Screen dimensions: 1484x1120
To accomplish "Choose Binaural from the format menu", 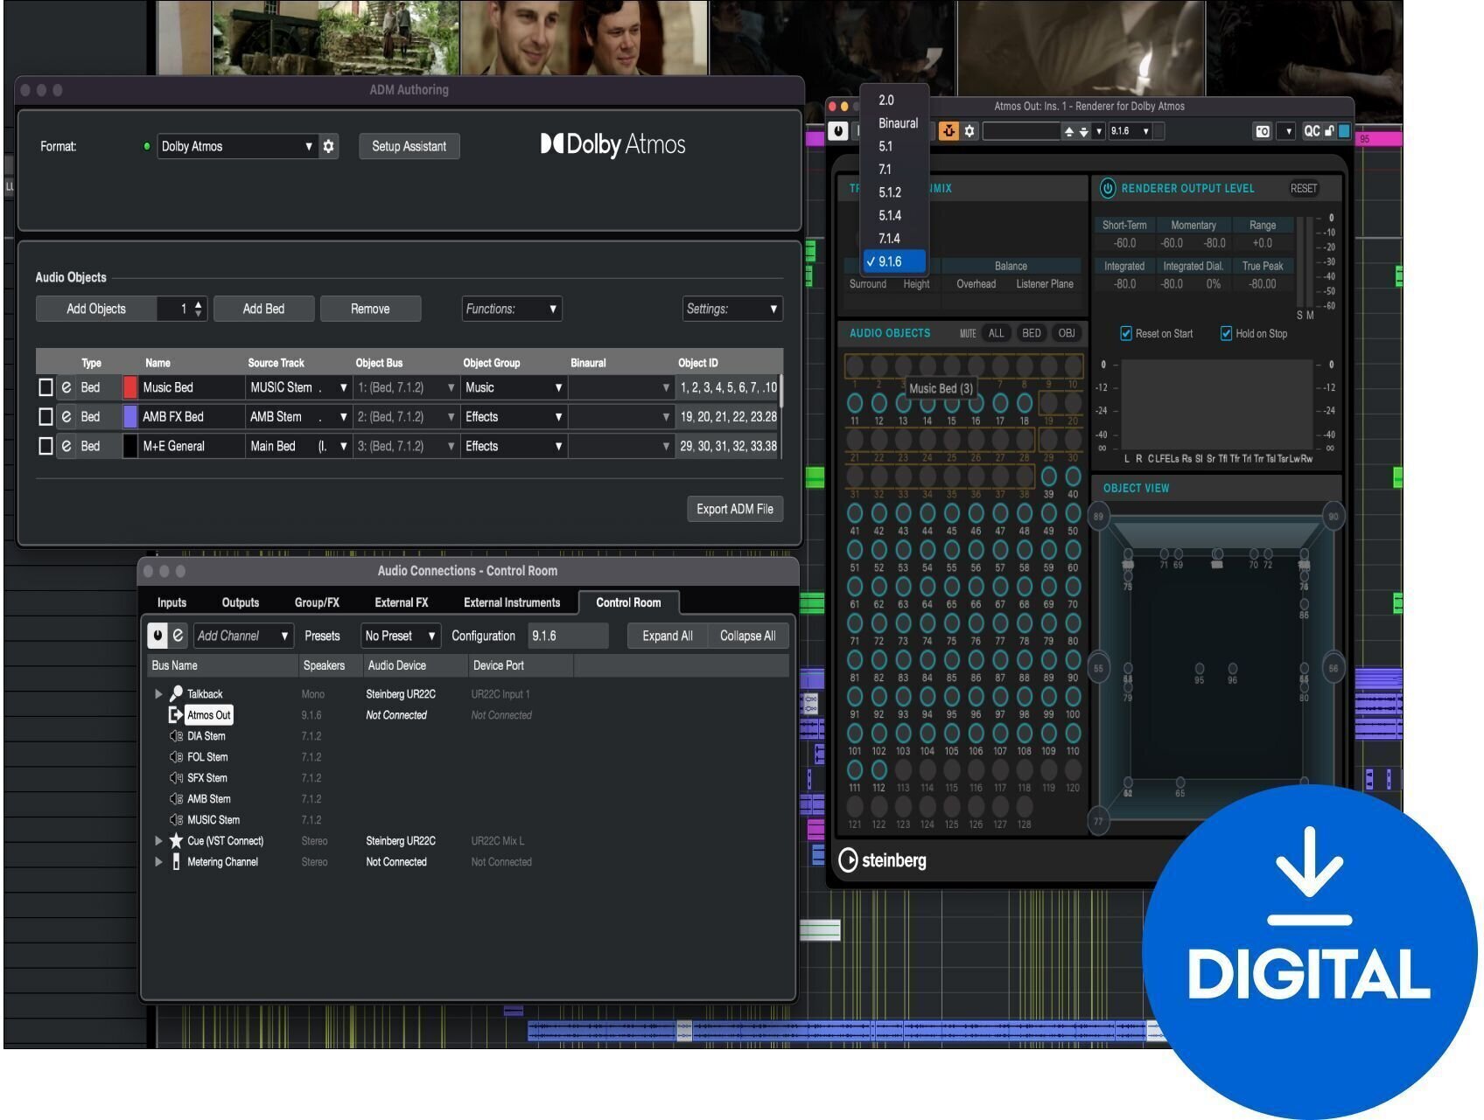I will pos(898,123).
